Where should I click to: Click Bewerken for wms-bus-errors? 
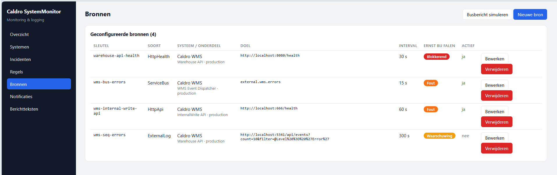point(494,85)
